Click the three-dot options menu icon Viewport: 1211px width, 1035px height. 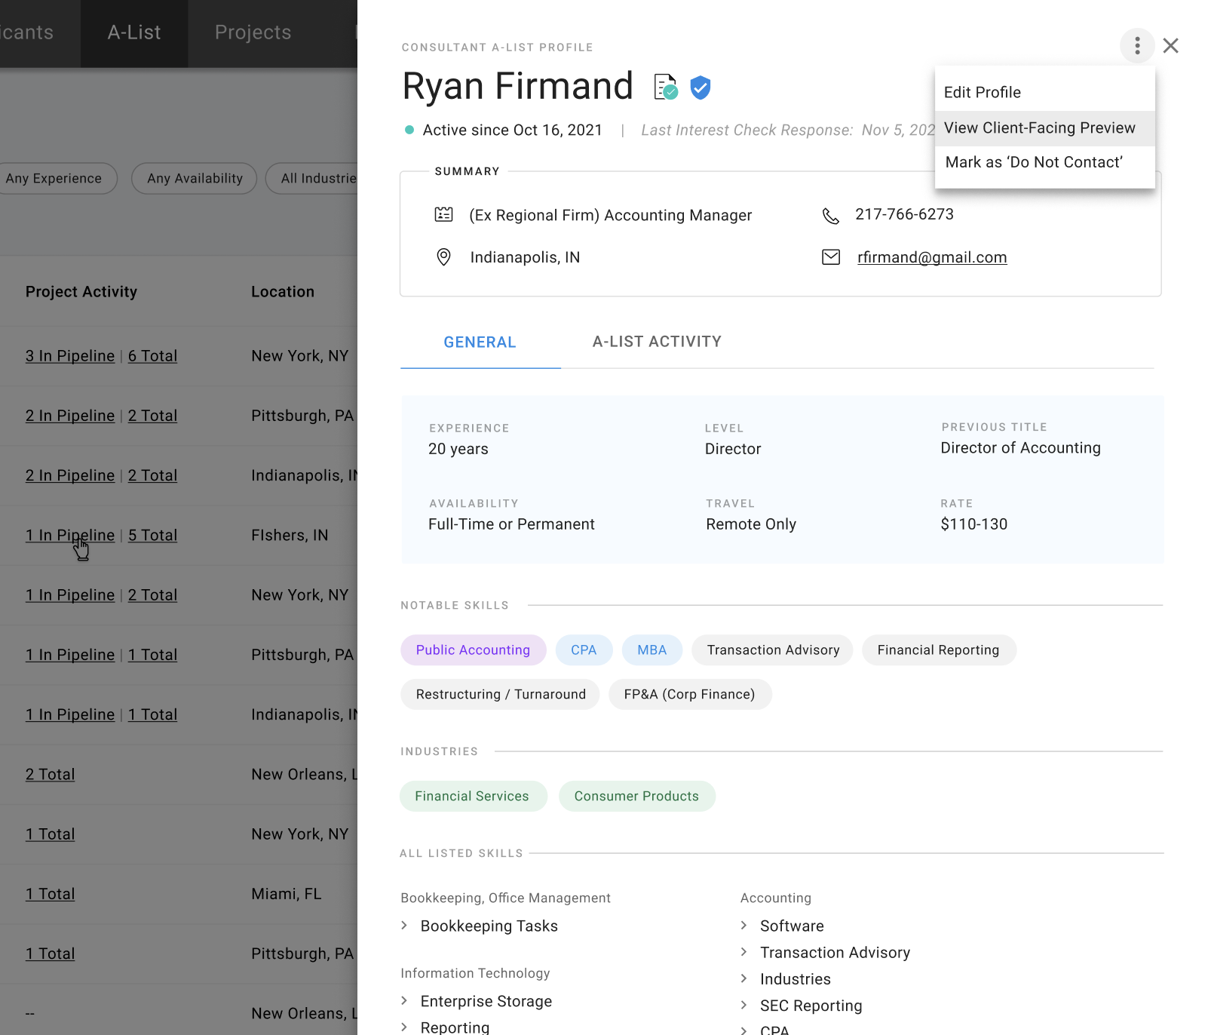(x=1137, y=45)
